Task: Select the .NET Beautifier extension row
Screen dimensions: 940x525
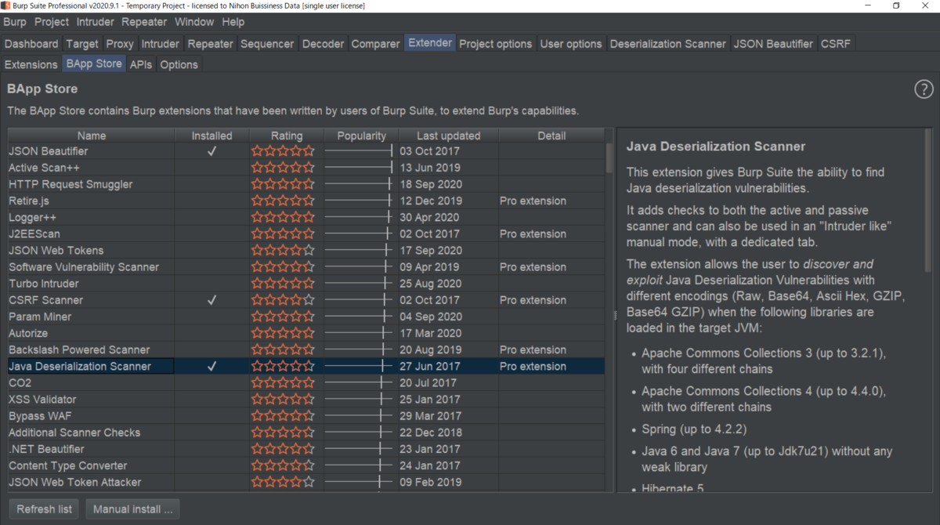Action: click(x=306, y=449)
